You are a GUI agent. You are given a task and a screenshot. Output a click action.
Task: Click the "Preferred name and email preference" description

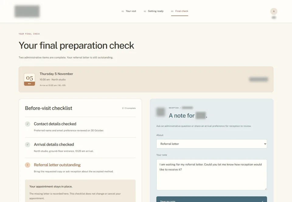click(x=69, y=131)
